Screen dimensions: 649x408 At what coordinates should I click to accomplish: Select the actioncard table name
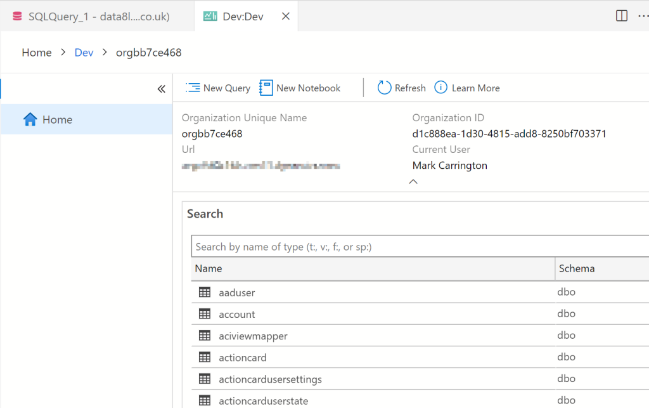tap(243, 357)
